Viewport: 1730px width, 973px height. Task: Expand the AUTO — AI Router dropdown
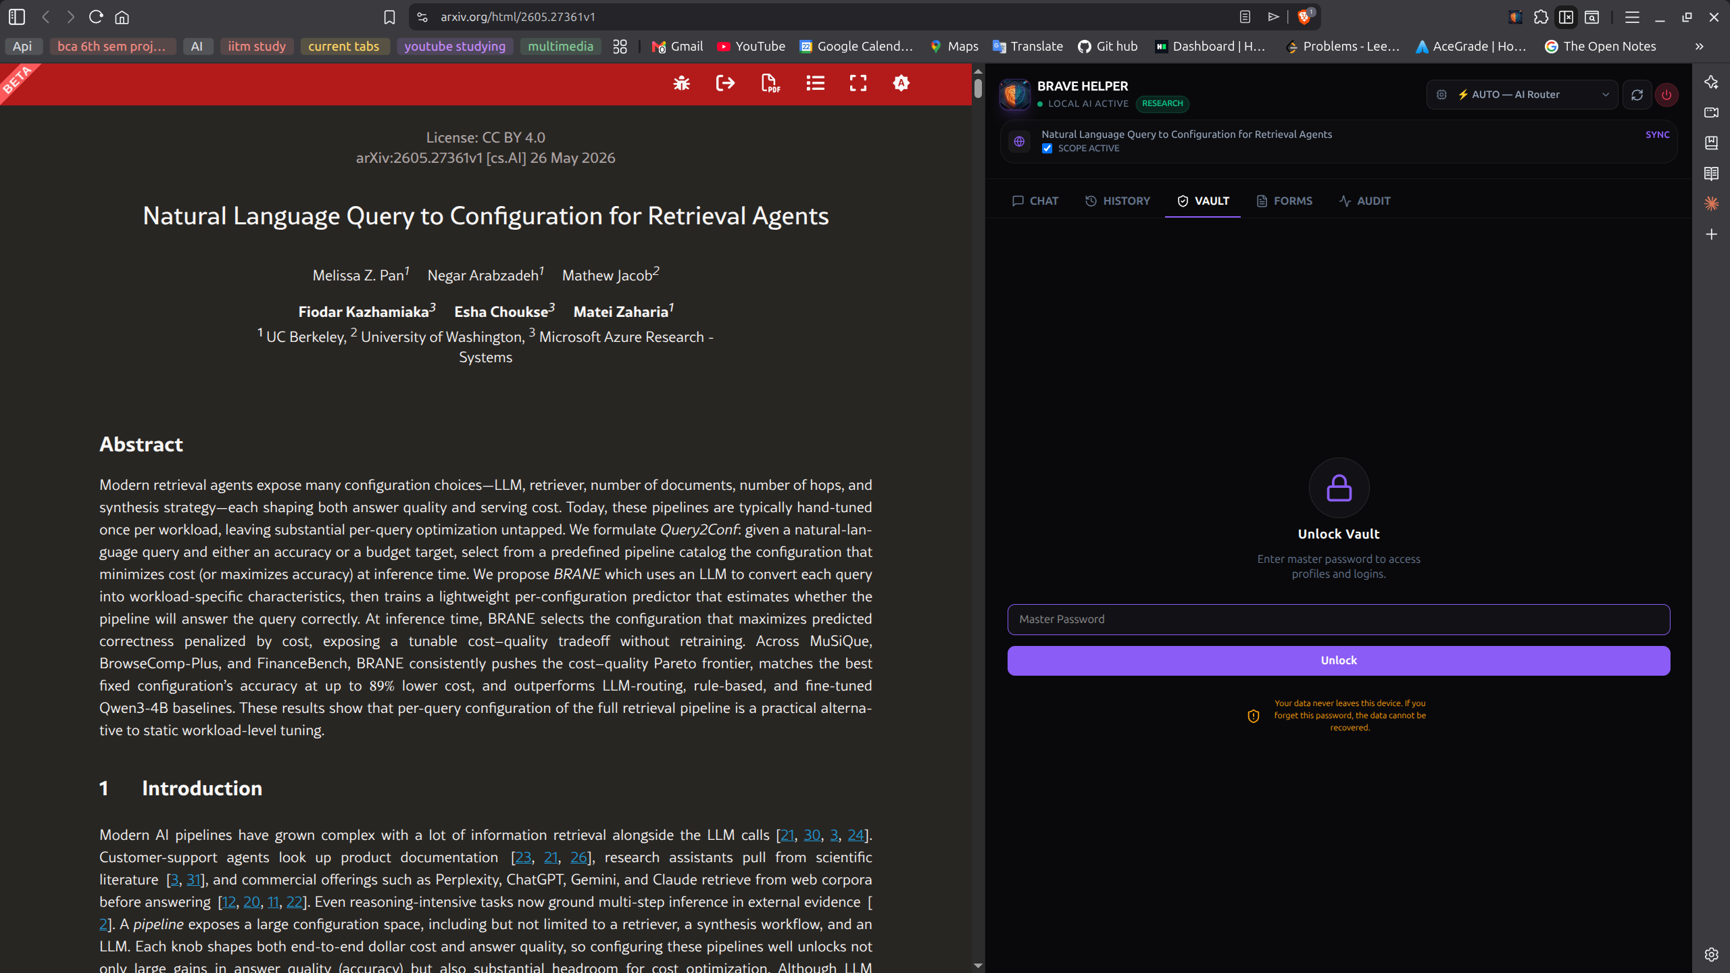pyautogui.click(x=1522, y=95)
